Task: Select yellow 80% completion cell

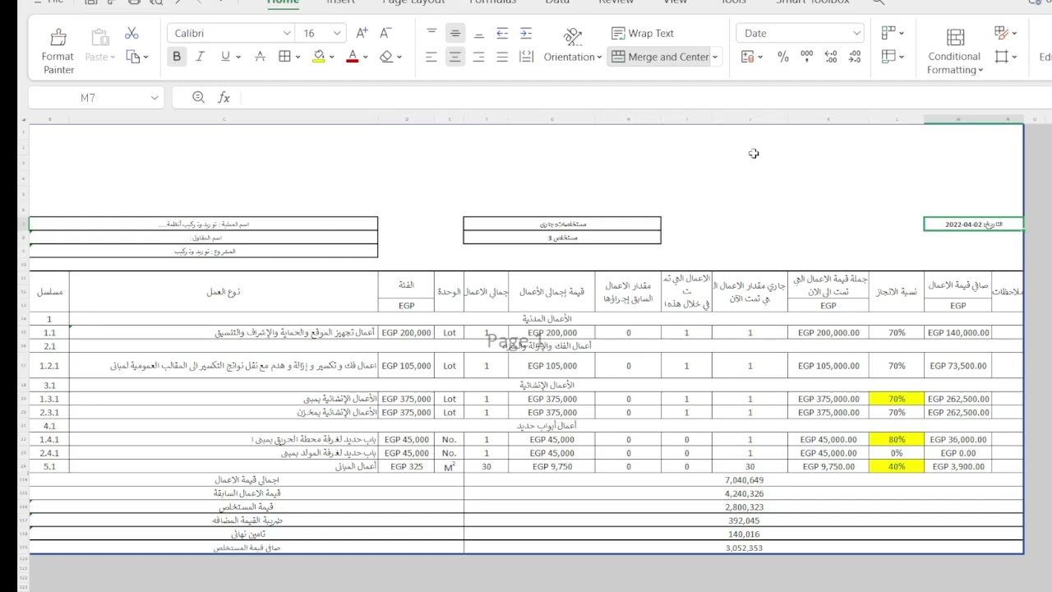Action: point(896,440)
